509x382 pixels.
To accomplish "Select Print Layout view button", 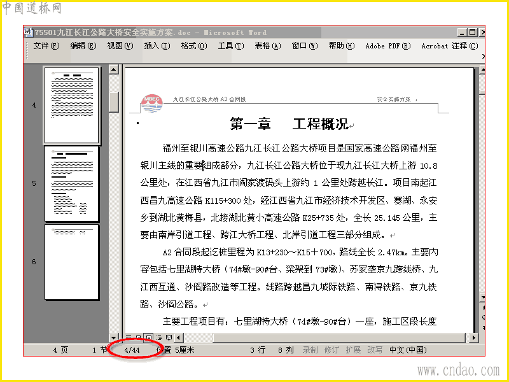I will 148,338.
